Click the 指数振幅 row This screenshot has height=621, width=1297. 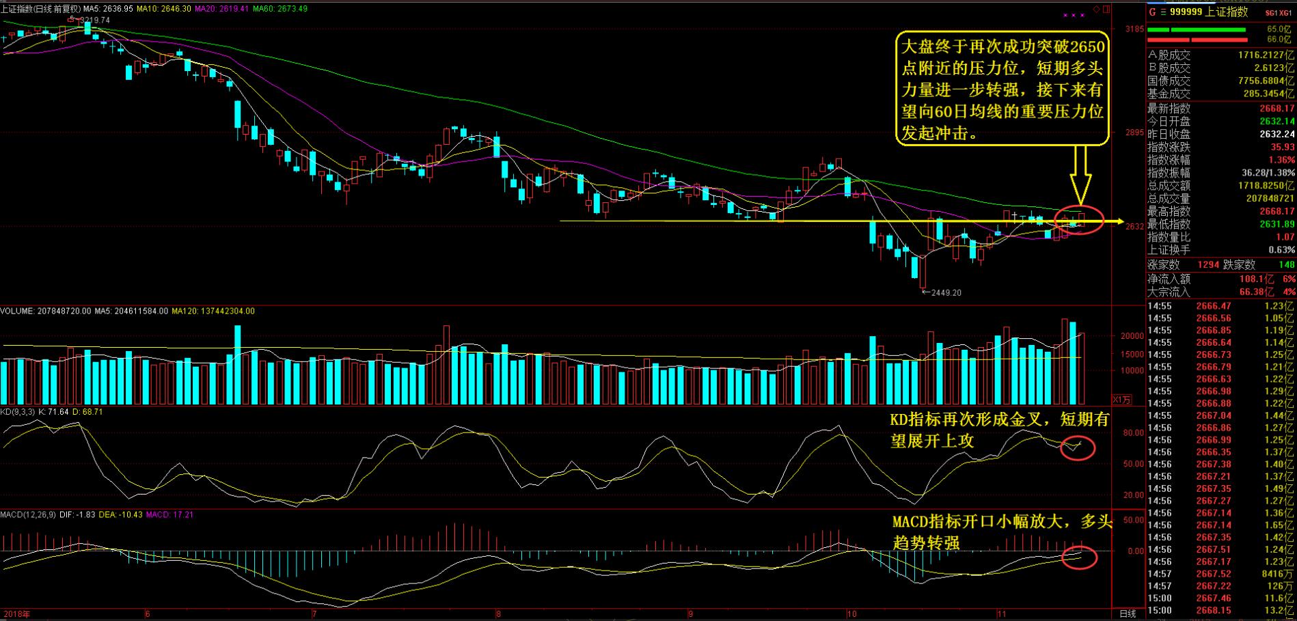(x=1221, y=173)
